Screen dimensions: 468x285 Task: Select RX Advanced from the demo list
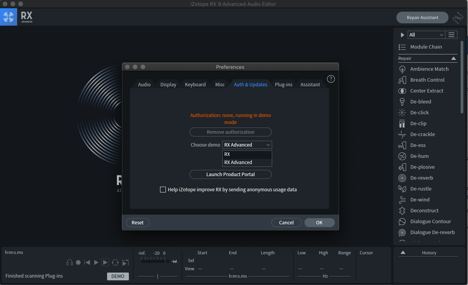[x=247, y=163]
